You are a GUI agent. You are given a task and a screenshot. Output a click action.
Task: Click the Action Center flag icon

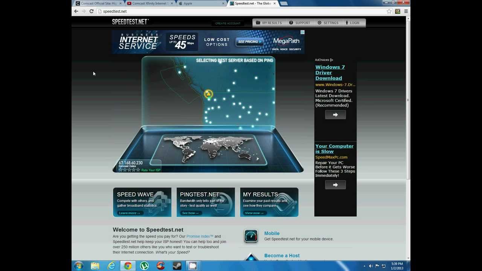click(x=377, y=266)
